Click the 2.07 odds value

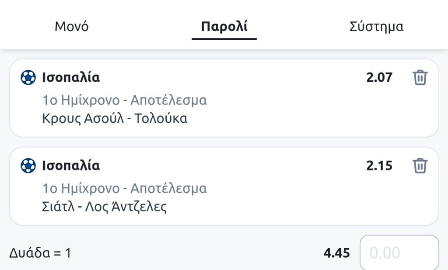click(379, 78)
